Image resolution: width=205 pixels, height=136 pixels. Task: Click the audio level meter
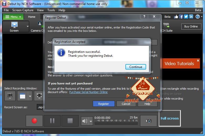point(116,123)
